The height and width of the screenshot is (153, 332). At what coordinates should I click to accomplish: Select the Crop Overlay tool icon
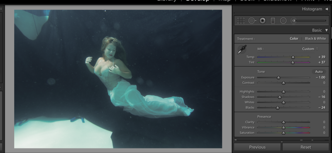(241, 21)
